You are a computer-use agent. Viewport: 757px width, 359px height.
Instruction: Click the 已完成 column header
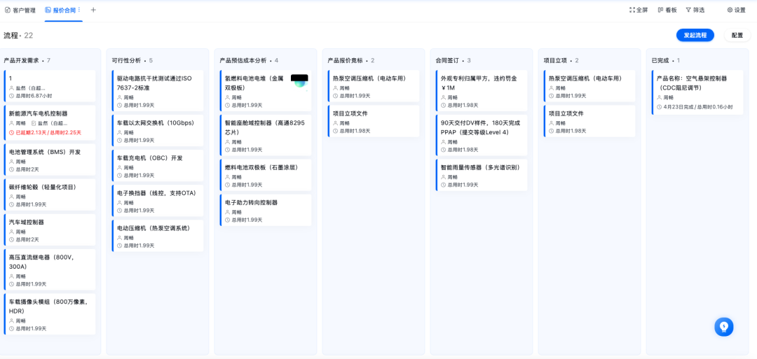666,60
